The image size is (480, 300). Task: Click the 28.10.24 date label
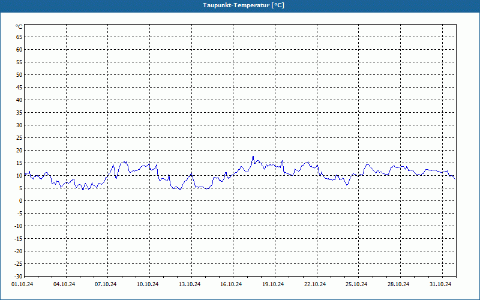coord(398,284)
